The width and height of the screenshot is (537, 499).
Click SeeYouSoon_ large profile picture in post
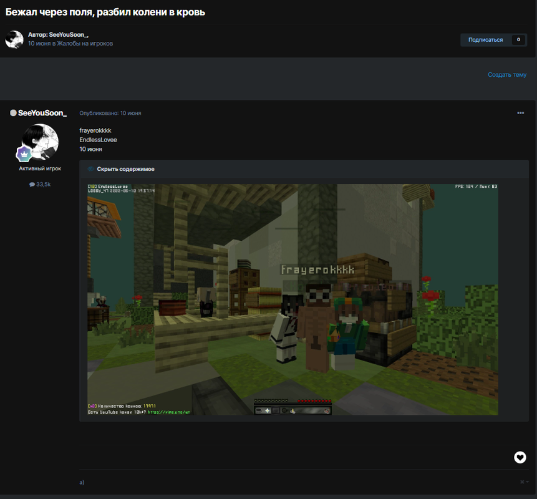click(x=40, y=142)
